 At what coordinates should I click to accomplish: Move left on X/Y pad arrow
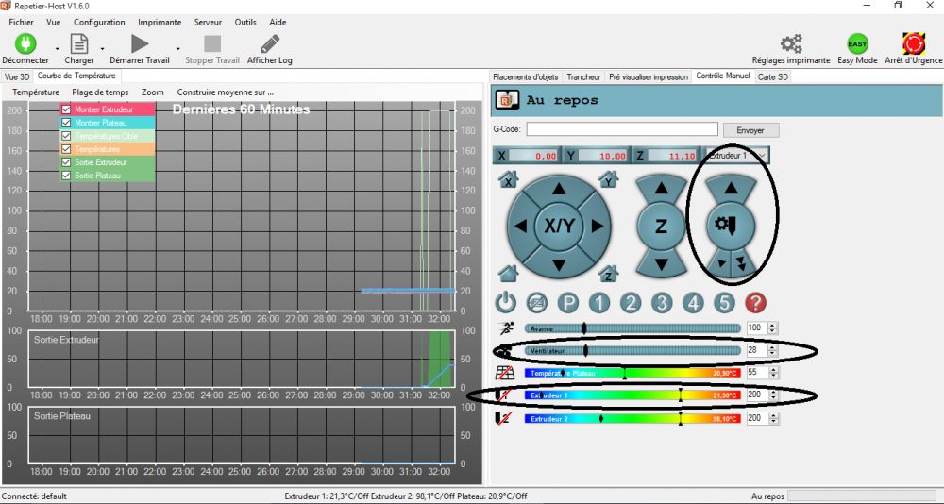pos(521,227)
